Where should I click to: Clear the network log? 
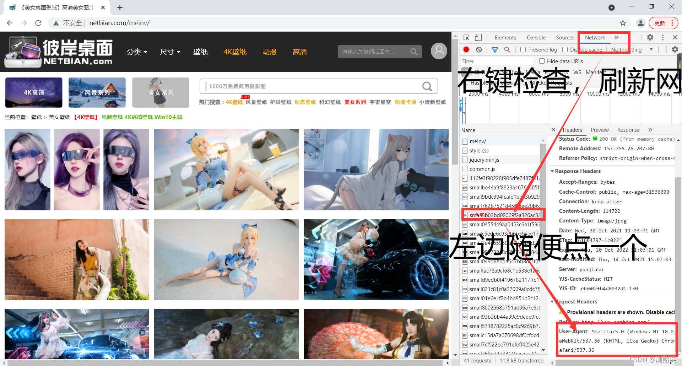tap(479, 49)
